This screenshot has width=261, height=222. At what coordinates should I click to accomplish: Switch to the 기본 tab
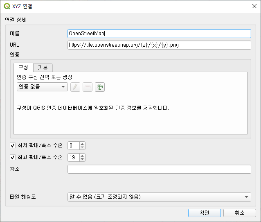[43, 68]
